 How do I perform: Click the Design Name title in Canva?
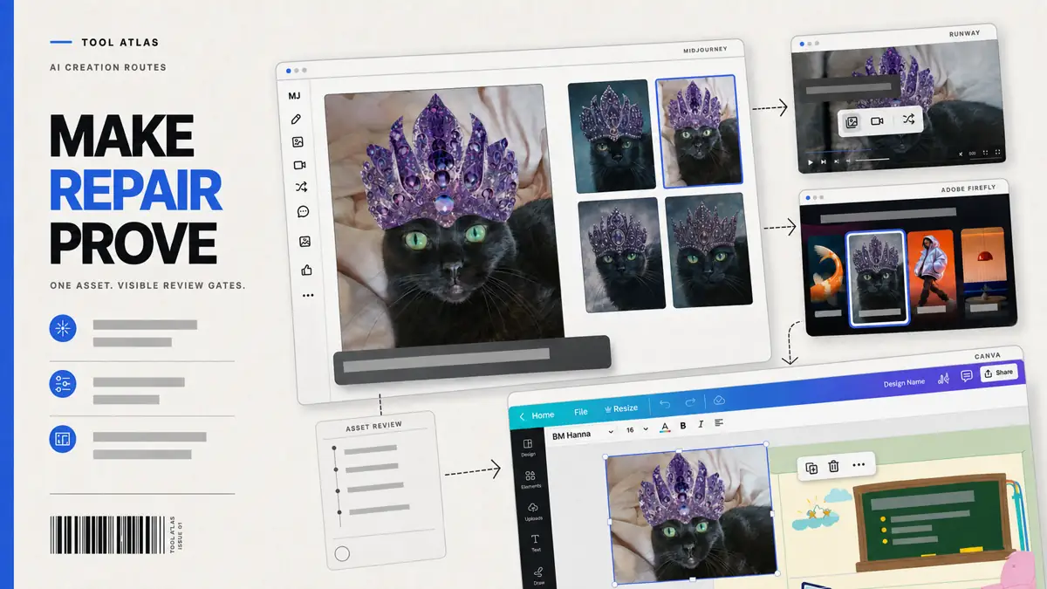[x=904, y=384]
